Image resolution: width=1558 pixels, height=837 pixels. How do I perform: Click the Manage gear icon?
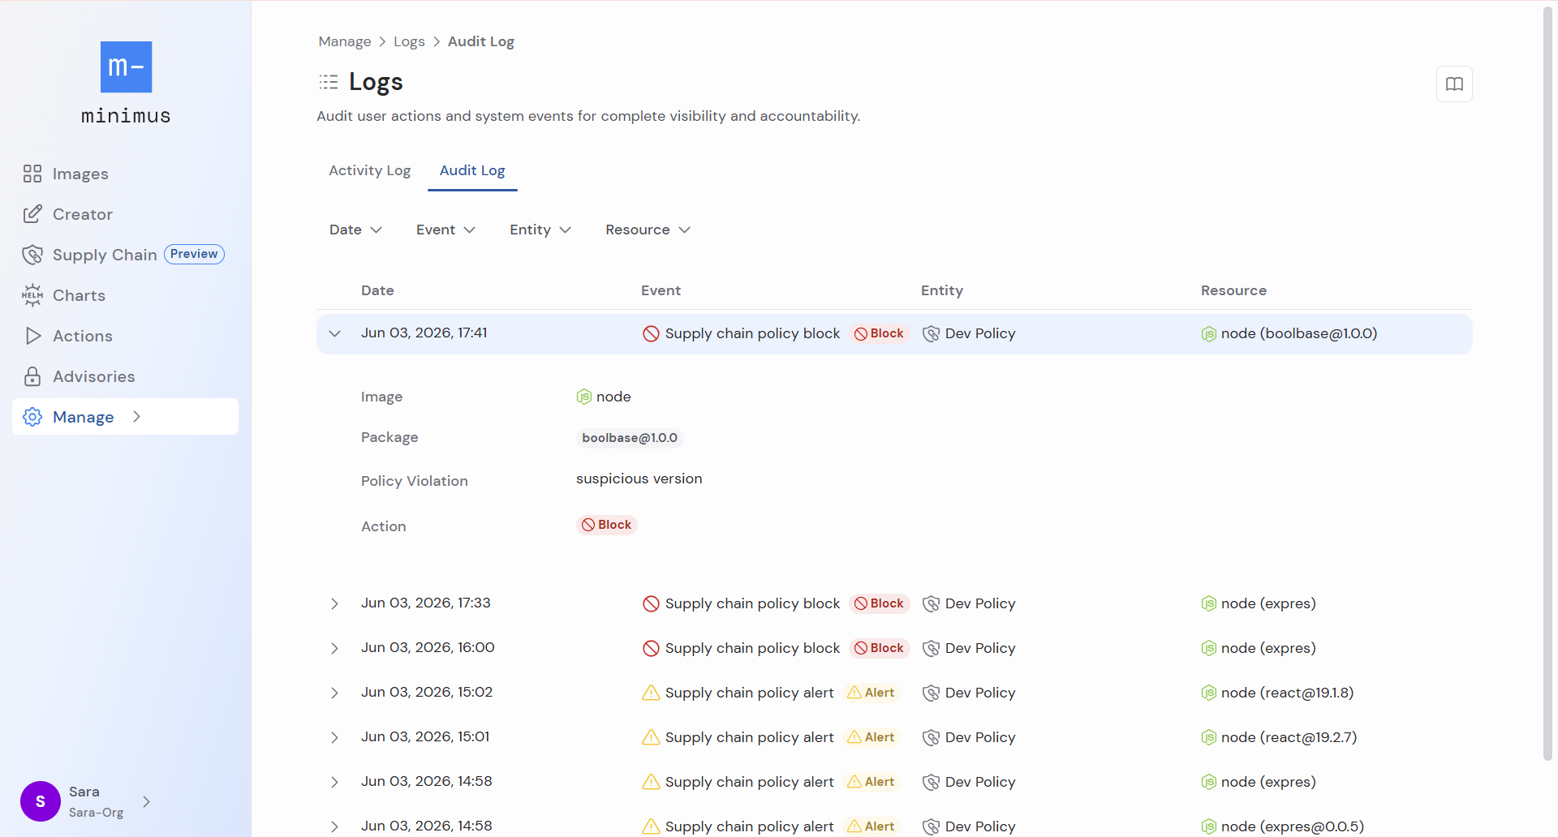coord(32,417)
